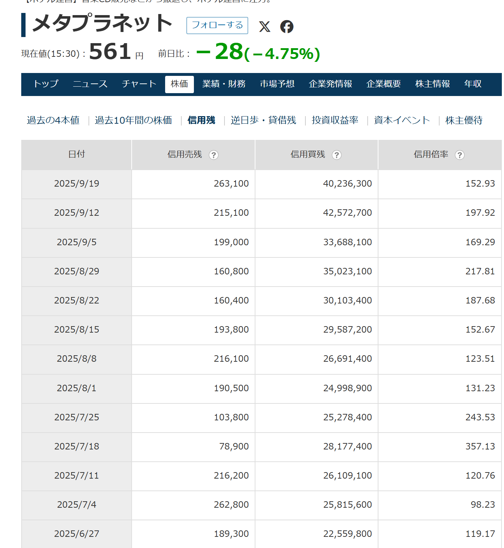
Task: Select date cell 2025/7/25
Action: point(77,417)
